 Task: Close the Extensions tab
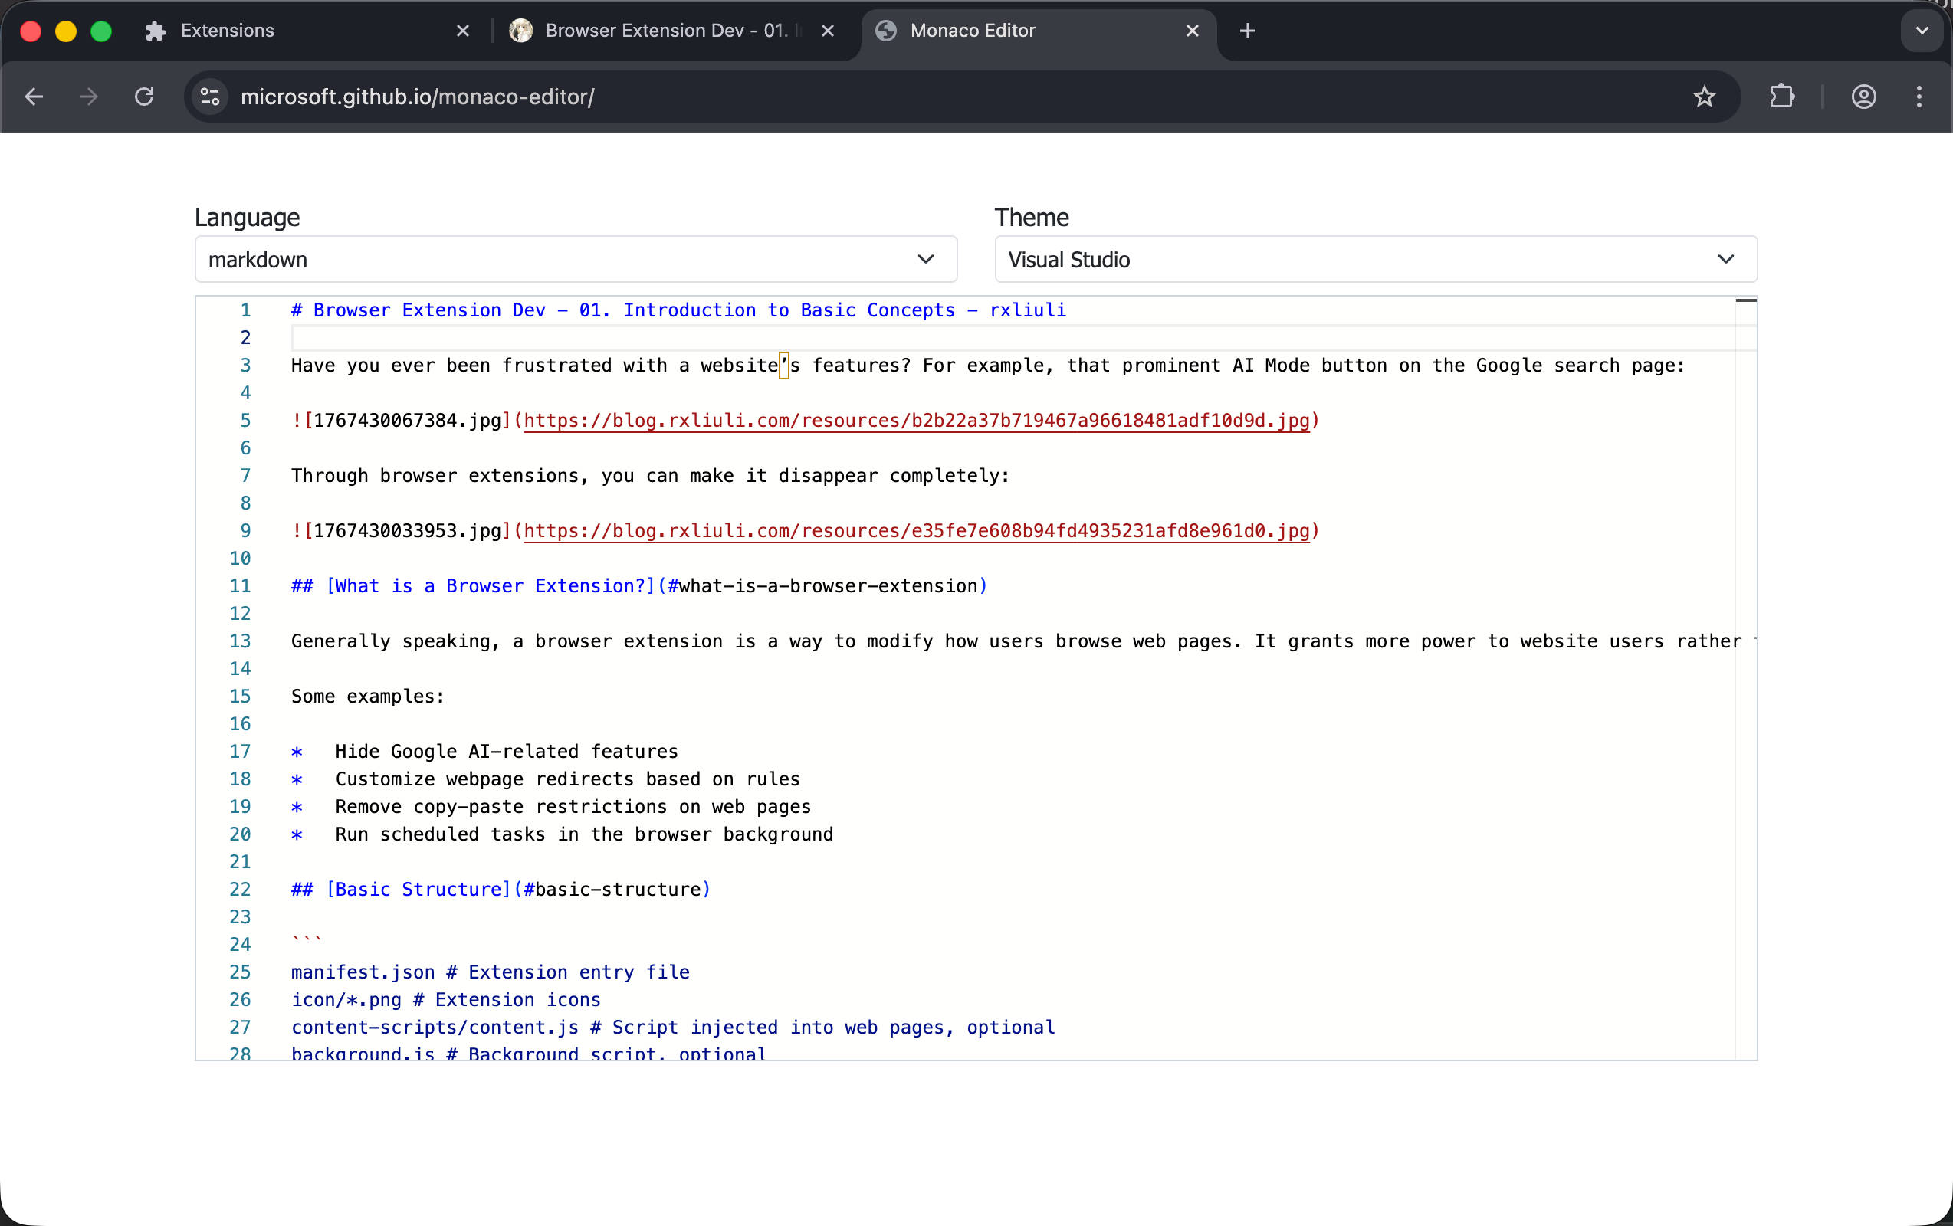(462, 31)
